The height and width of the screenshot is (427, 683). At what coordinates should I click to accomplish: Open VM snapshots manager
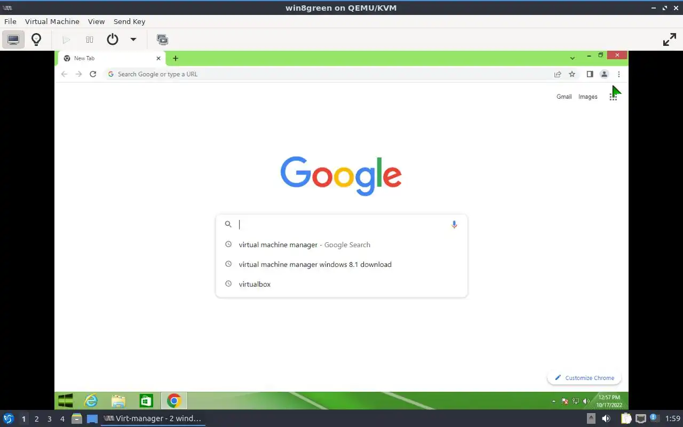162,39
